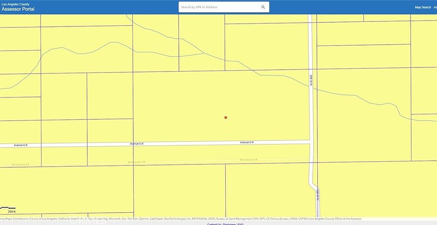The height and width of the screenshot is (225, 437).
Task: Click the 200 ft scale label
Action: [11, 212]
